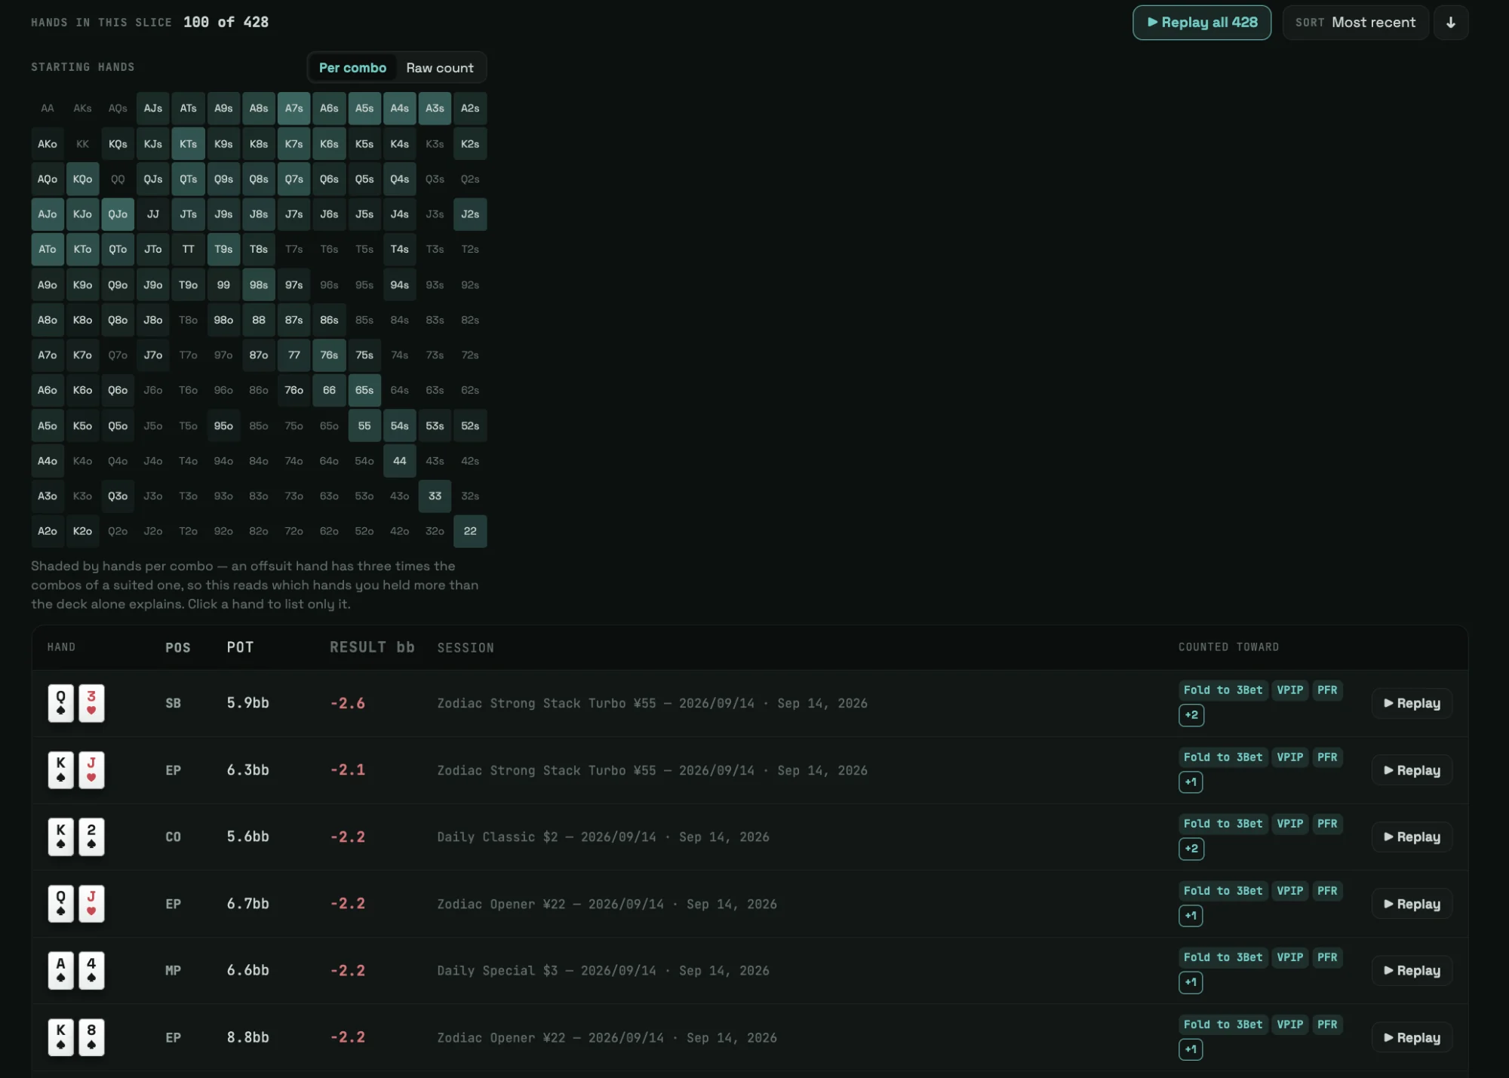Replay the Q♠3♥ SB hand

tap(1412, 703)
